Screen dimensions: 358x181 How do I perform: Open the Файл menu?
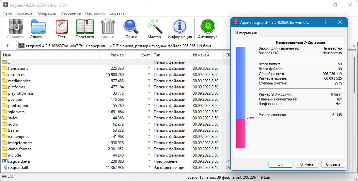8,13
